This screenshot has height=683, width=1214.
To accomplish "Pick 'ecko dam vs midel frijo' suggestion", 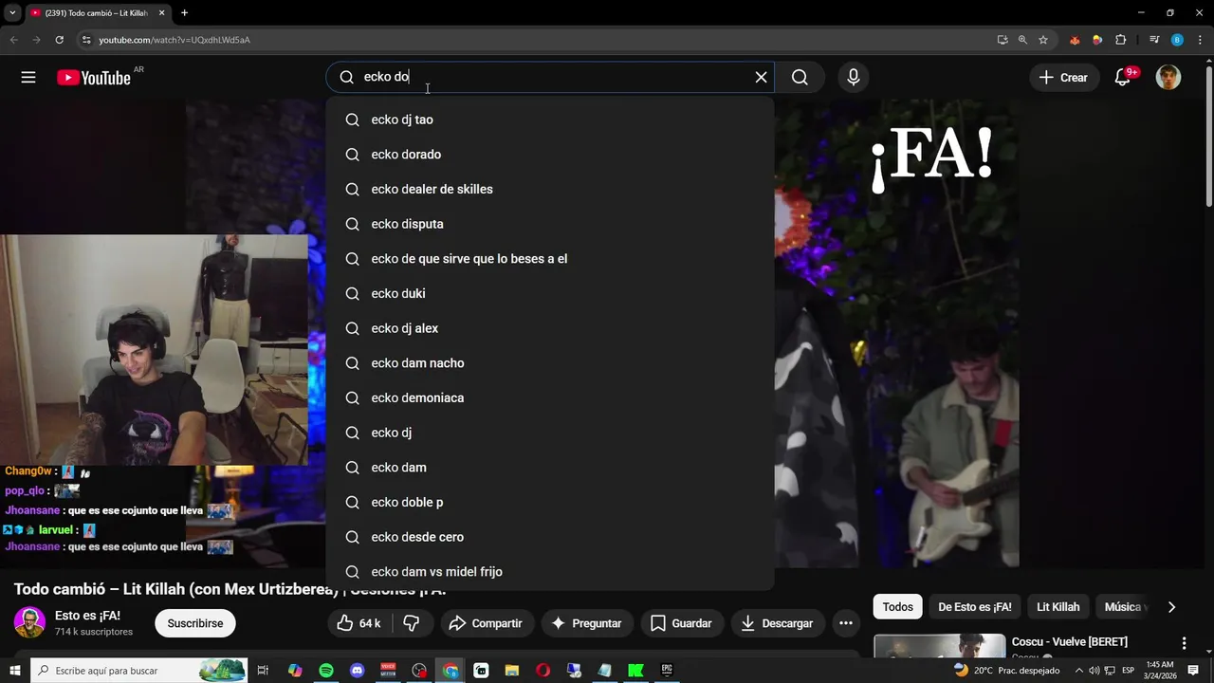I will [x=550, y=572].
